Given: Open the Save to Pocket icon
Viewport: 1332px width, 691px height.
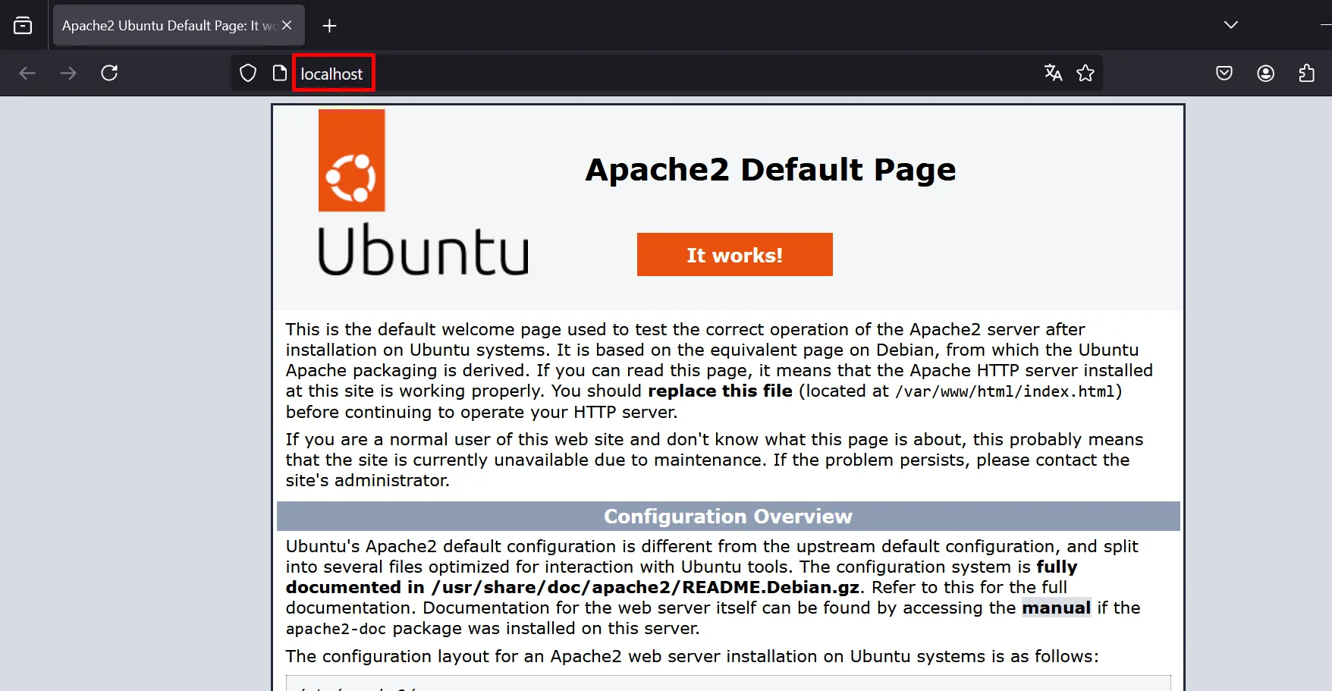Looking at the screenshot, I should 1224,73.
